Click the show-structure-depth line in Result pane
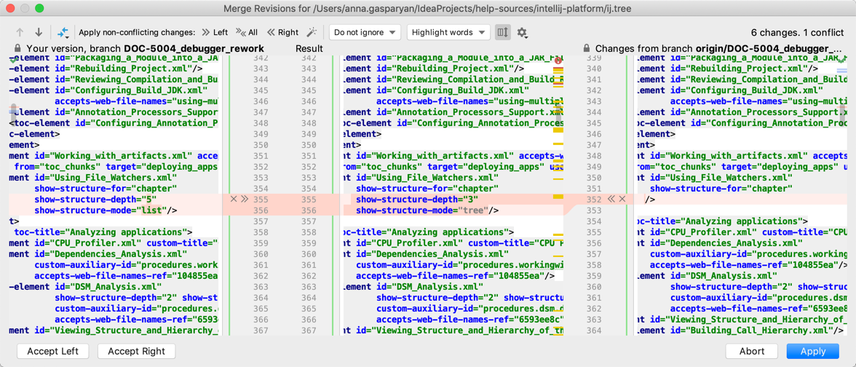This screenshot has height=367, width=856. 416,199
